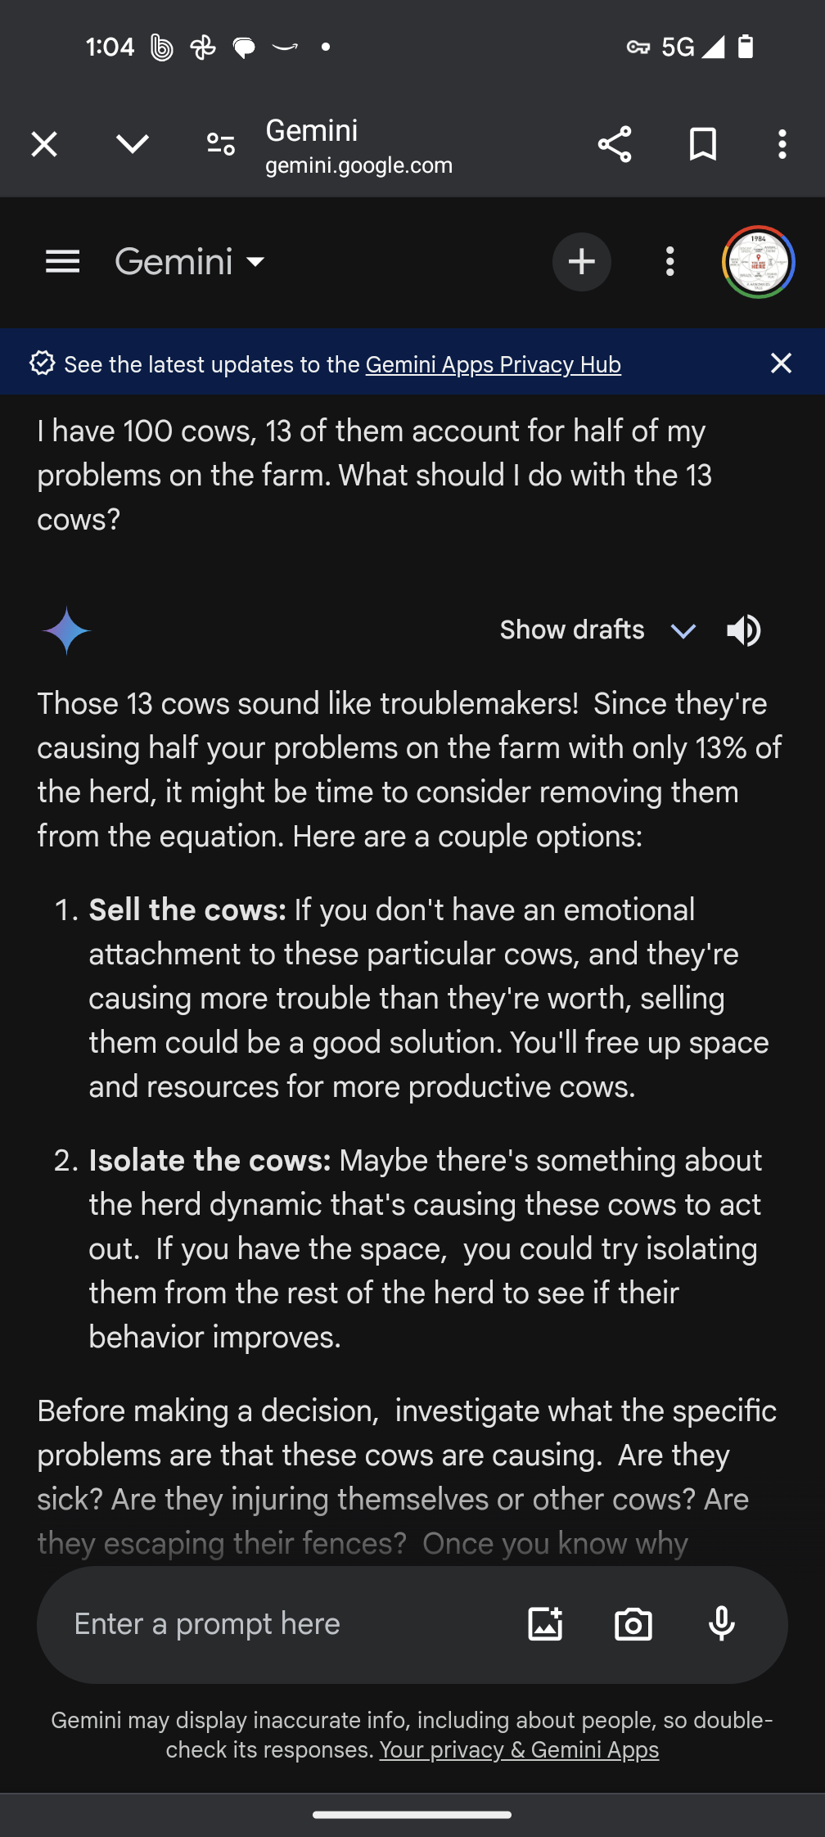Expand the Show drafts chevron
Screen dimensions: 825x1837
[x=683, y=630]
